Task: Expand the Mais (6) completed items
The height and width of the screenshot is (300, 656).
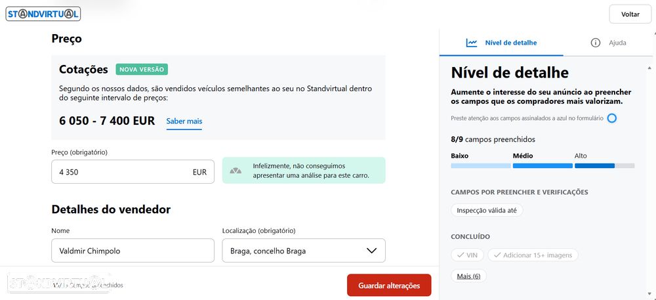Action: click(468, 276)
